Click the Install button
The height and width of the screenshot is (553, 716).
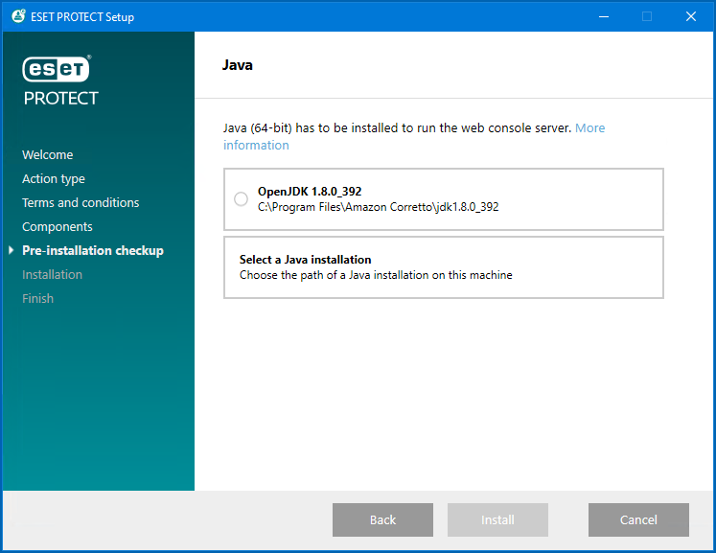click(x=497, y=519)
